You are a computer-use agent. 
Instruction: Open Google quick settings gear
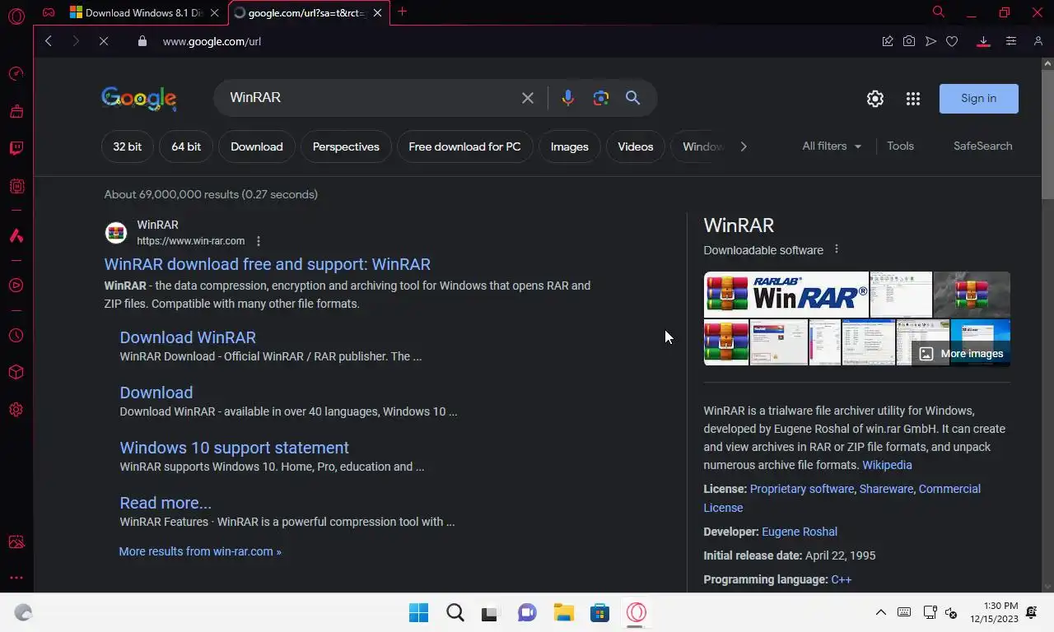point(875,99)
